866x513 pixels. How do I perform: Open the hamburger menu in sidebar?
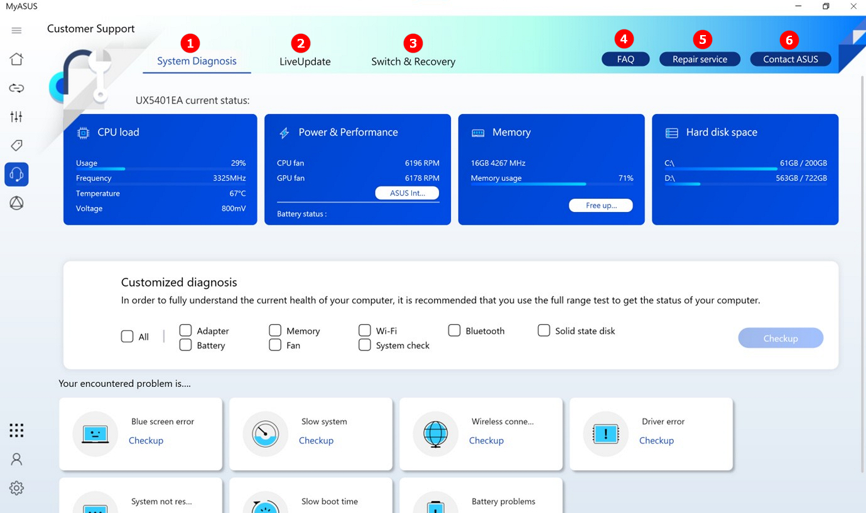(17, 31)
